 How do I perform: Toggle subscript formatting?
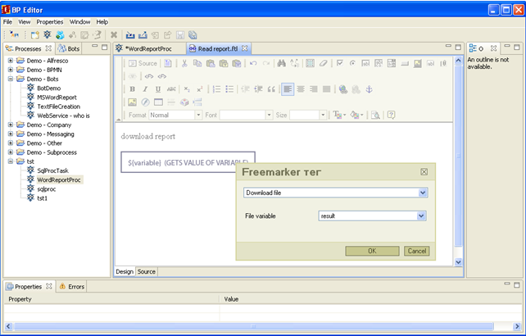(187, 89)
